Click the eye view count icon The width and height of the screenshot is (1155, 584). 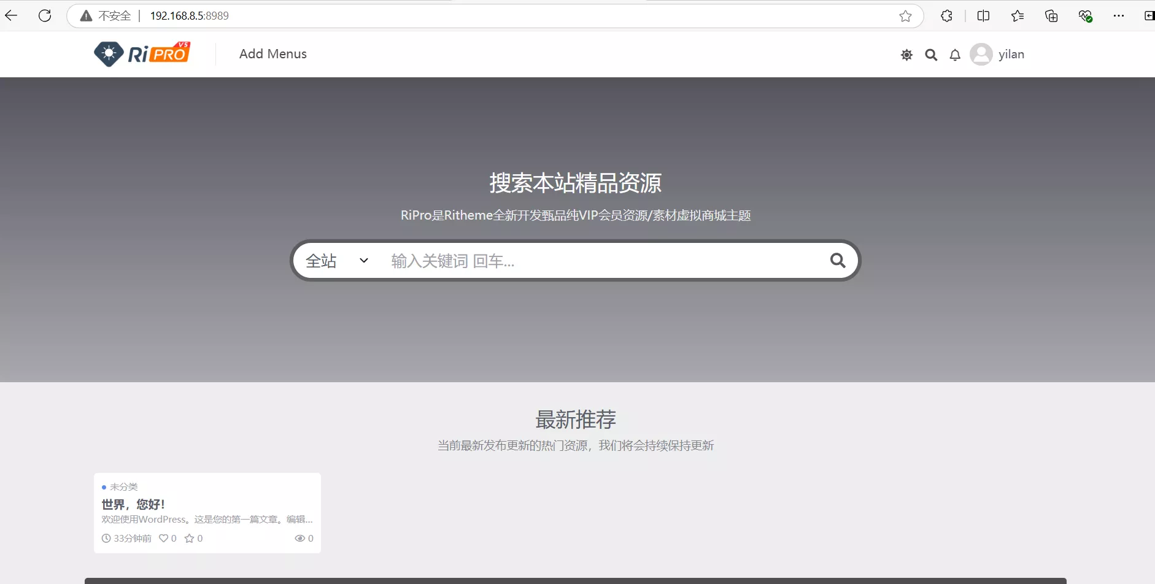pyautogui.click(x=300, y=538)
